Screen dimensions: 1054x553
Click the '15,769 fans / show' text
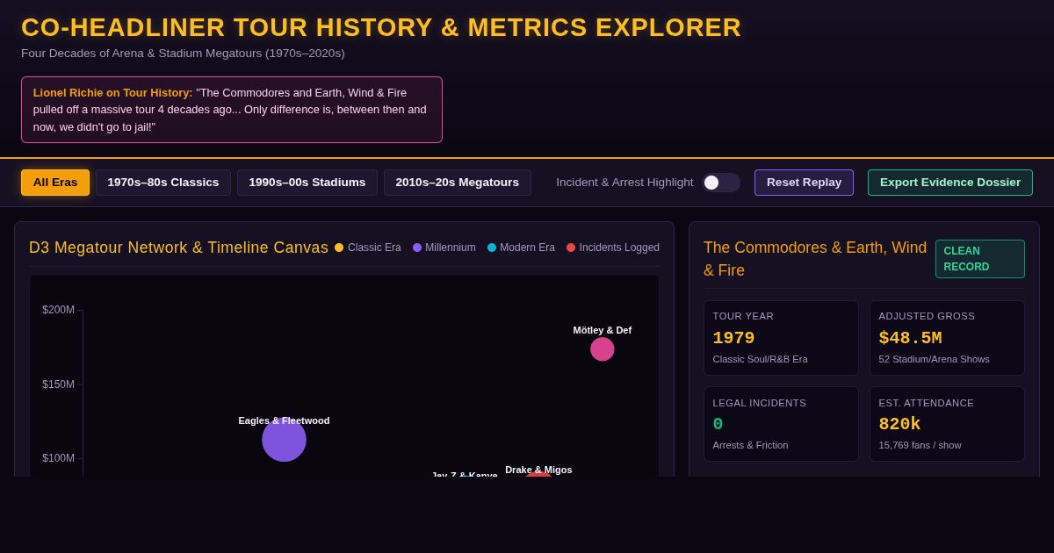920,445
